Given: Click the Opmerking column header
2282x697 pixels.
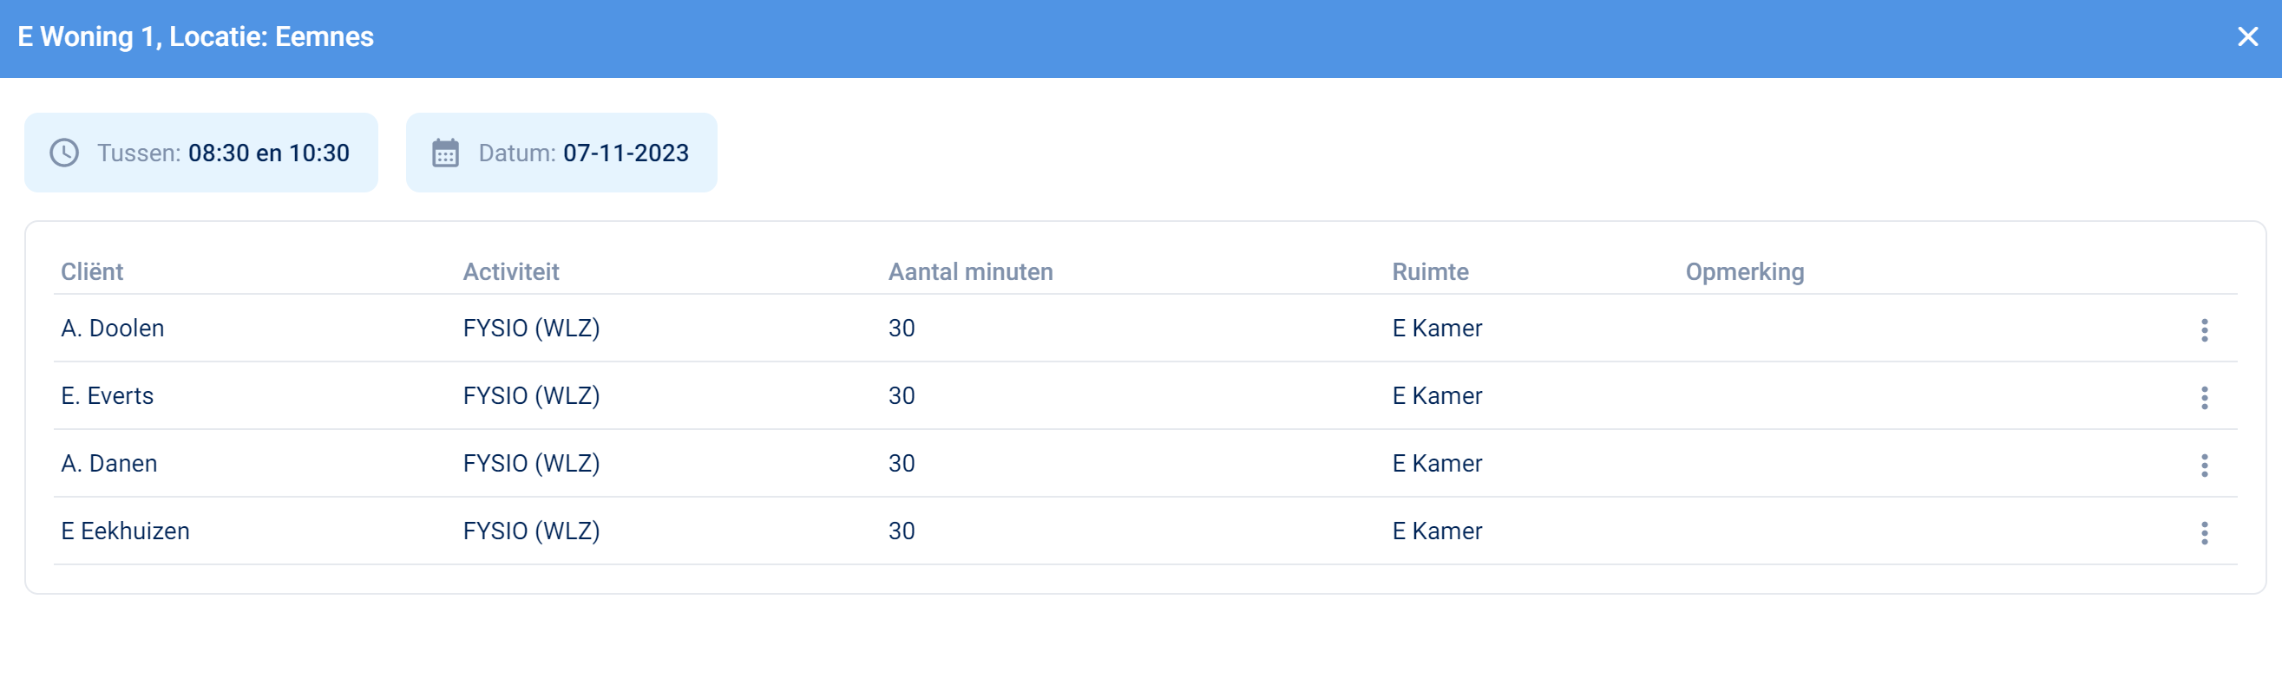Looking at the screenshot, I should tap(1744, 271).
